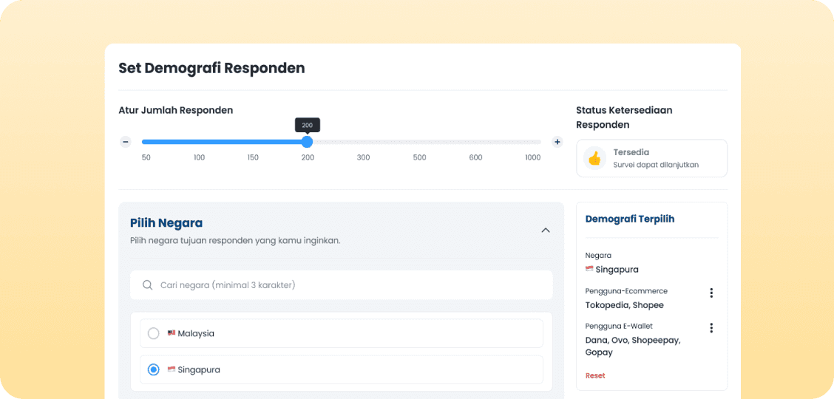Open options menu for Pengguna E-Wallet
The image size is (834, 399).
[711, 328]
